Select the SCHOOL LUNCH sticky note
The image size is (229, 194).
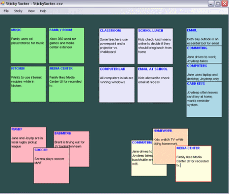(155, 46)
